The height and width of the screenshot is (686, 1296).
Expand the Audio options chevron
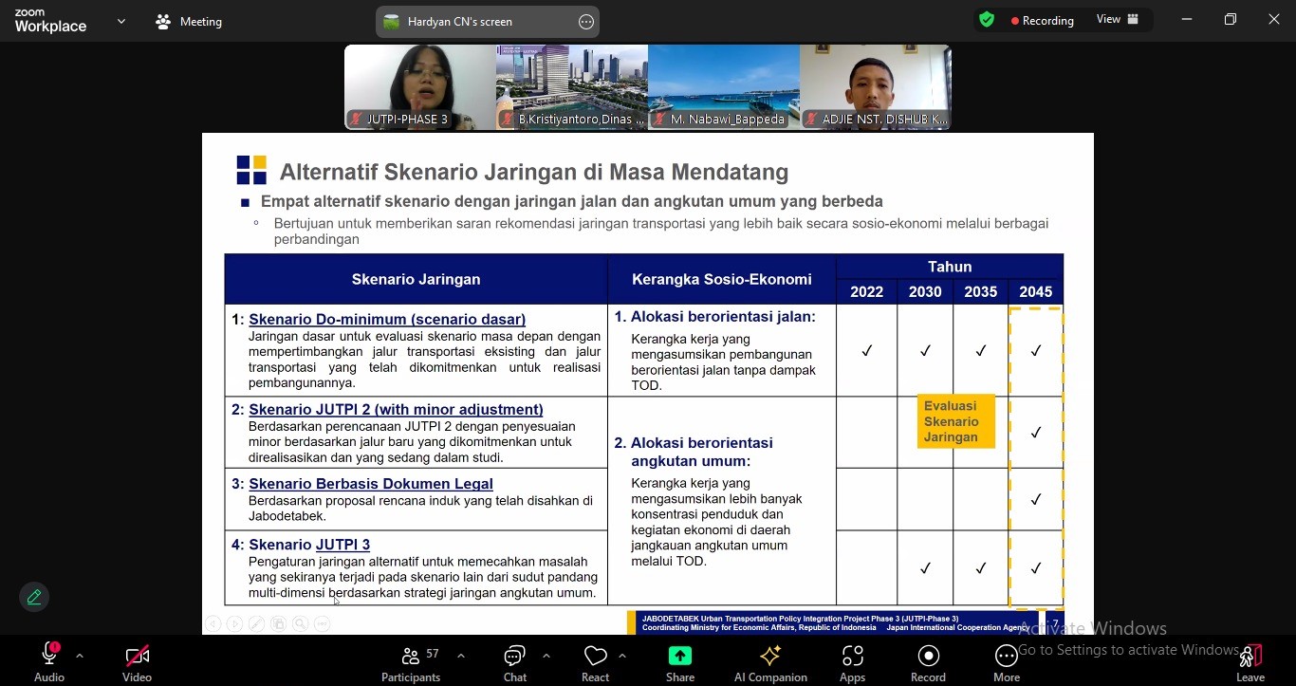(80, 656)
